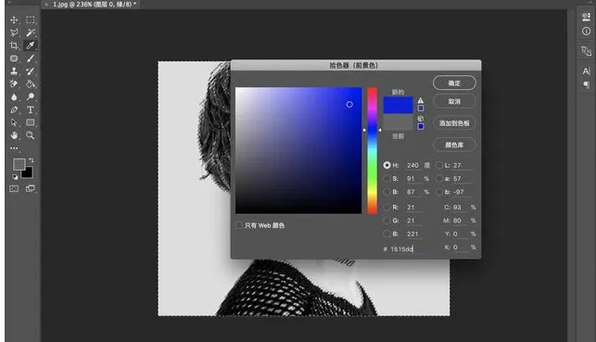Select the H hue radio button
Viewport: 596px width, 342px height.
pos(387,165)
